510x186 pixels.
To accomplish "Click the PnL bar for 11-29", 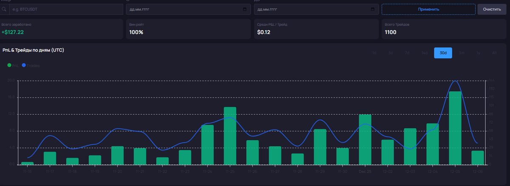I will click(x=320, y=147).
